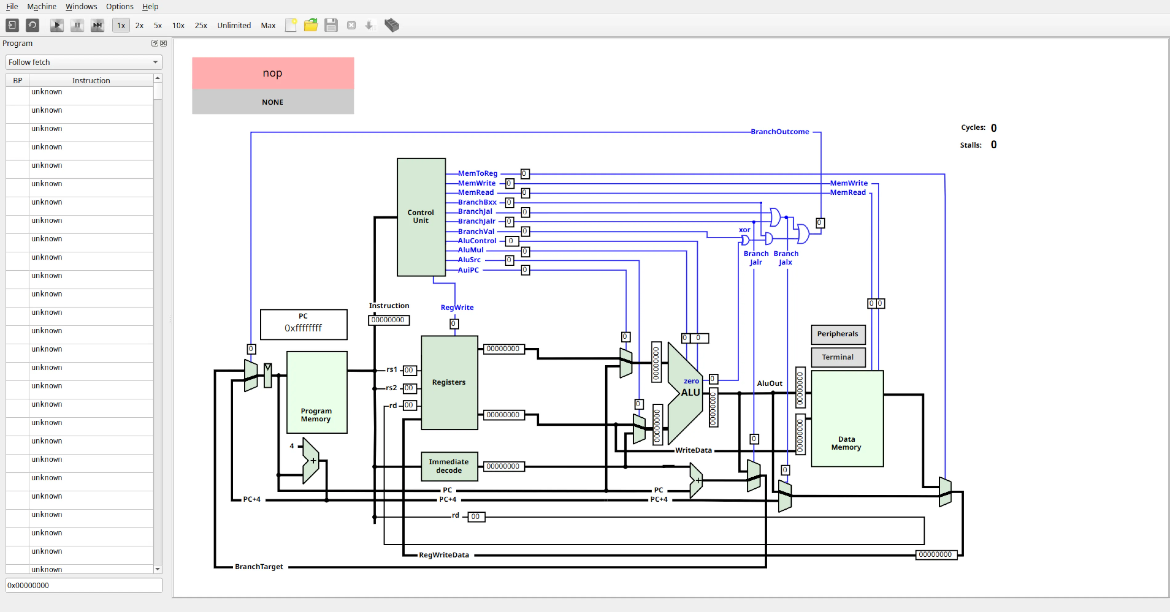1170x612 pixels.
Task: Open the Help menu
Action: tap(150, 6)
